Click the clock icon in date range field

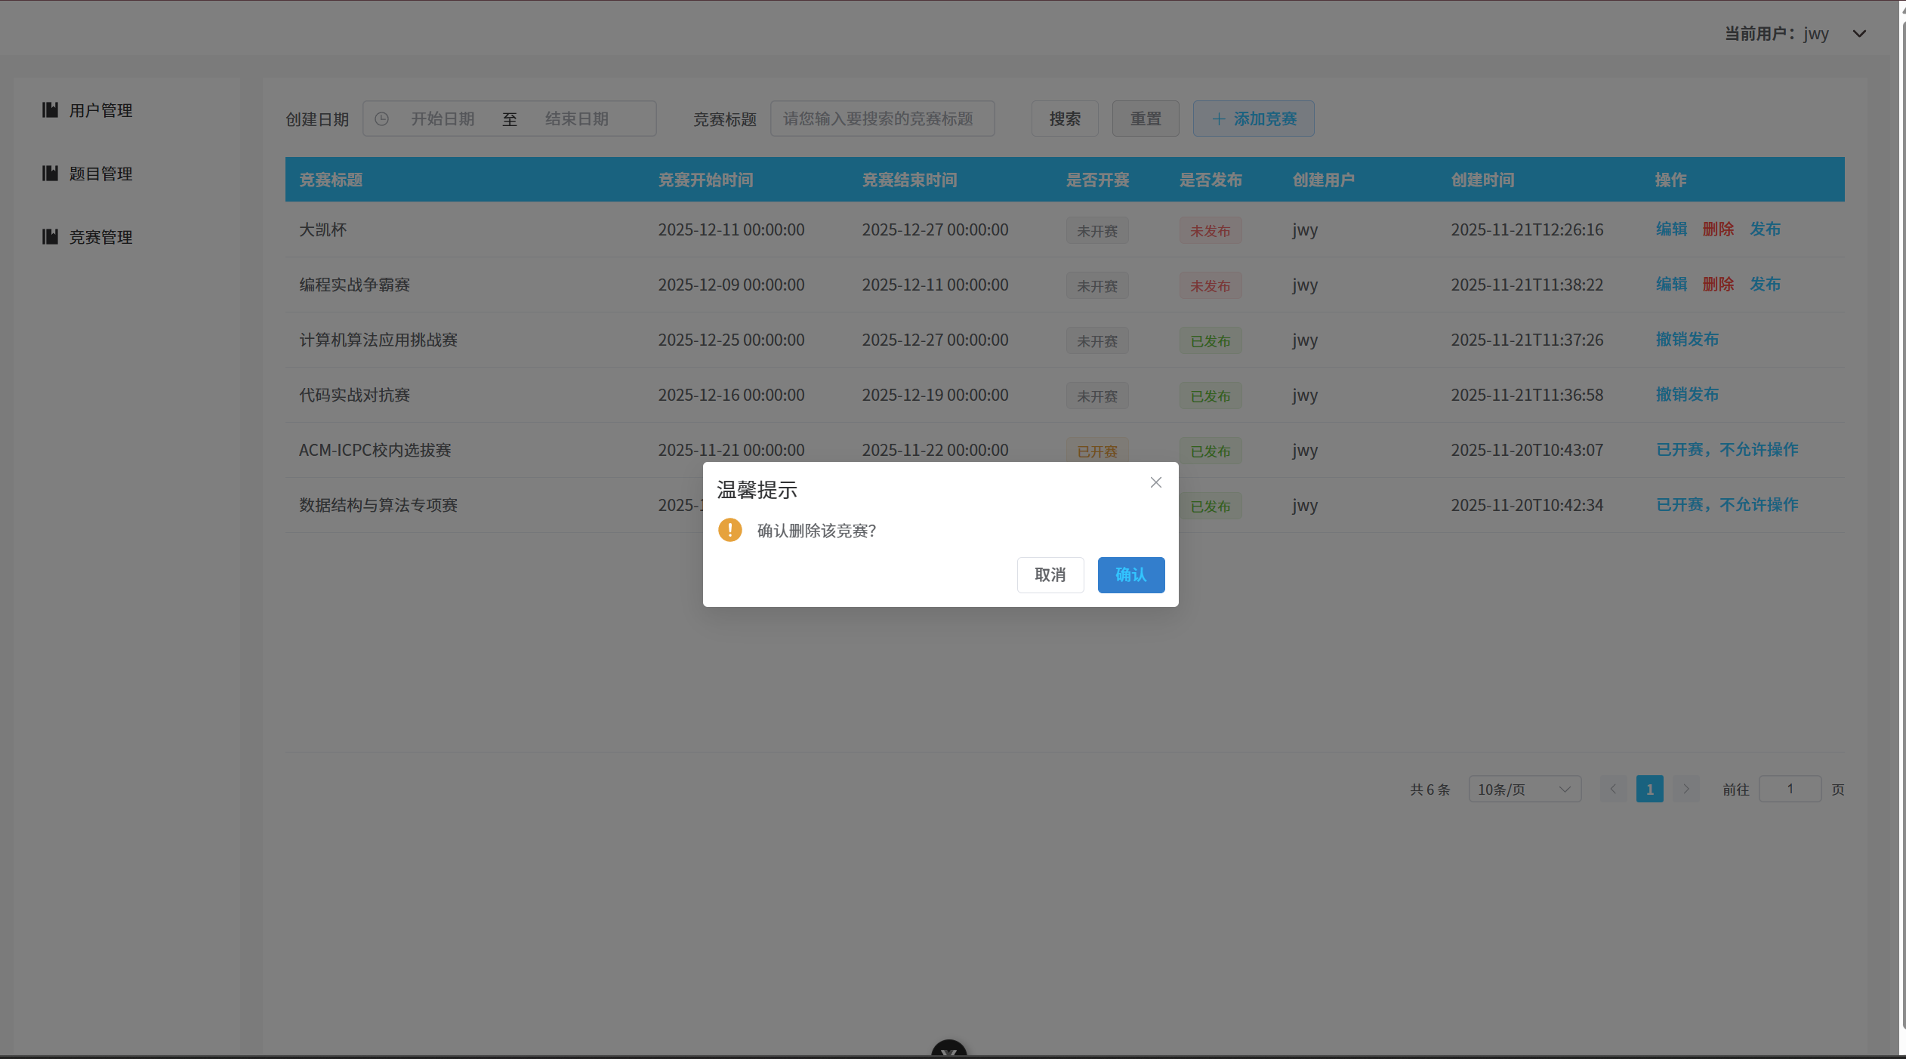pos(382,119)
